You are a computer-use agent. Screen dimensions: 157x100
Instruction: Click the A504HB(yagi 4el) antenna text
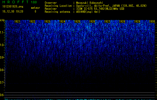point(88,12)
